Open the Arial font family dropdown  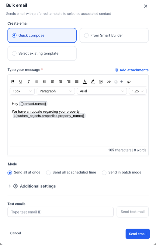point(102,91)
